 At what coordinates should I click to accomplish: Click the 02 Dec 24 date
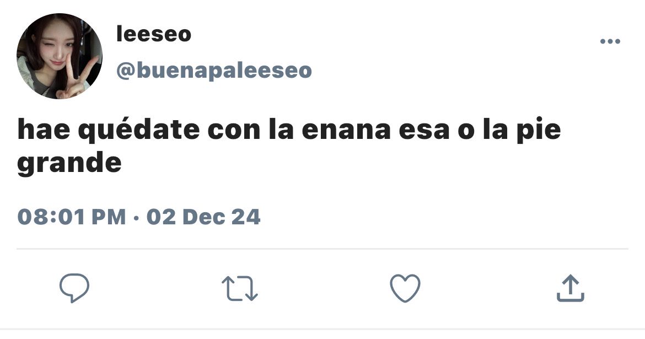click(203, 217)
